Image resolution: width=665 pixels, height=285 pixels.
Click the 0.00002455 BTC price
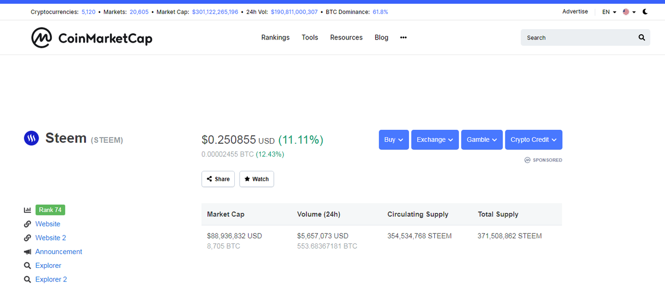(x=228, y=154)
